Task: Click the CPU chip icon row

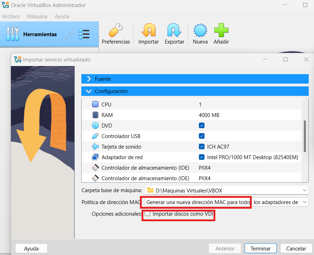Action: click(95, 104)
